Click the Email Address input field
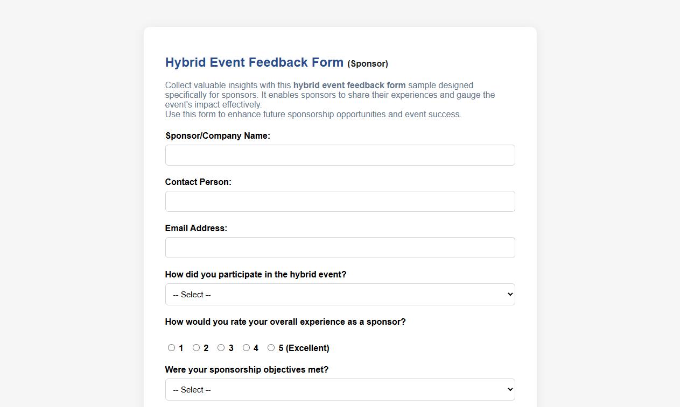680x407 pixels. (340, 247)
